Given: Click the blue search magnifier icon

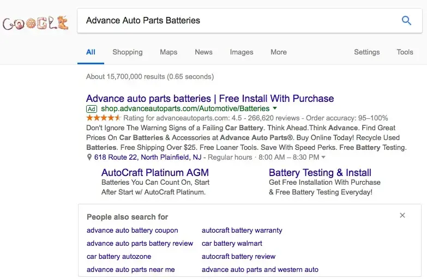Looking at the screenshot, I should pos(406,21).
